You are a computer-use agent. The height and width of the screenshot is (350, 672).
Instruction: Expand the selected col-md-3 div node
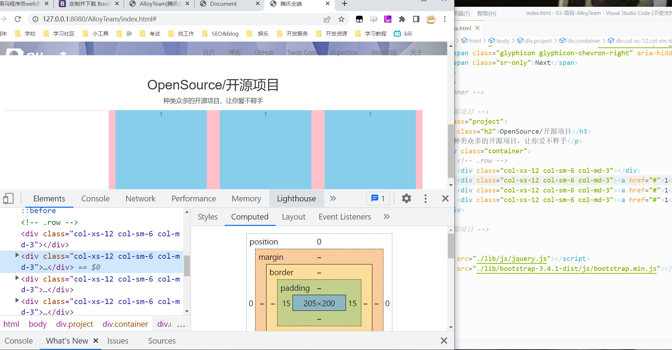[x=17, y=256]
